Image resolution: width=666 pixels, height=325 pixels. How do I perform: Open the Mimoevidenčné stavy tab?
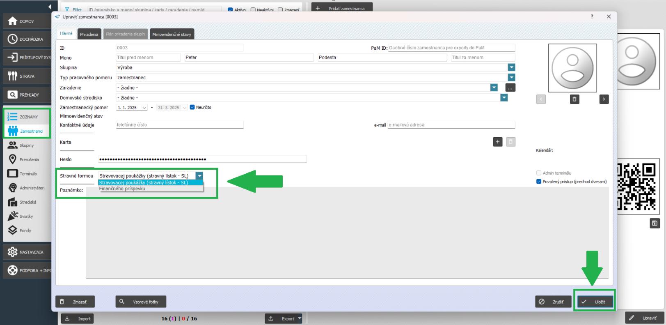click(x=172, y=34)
